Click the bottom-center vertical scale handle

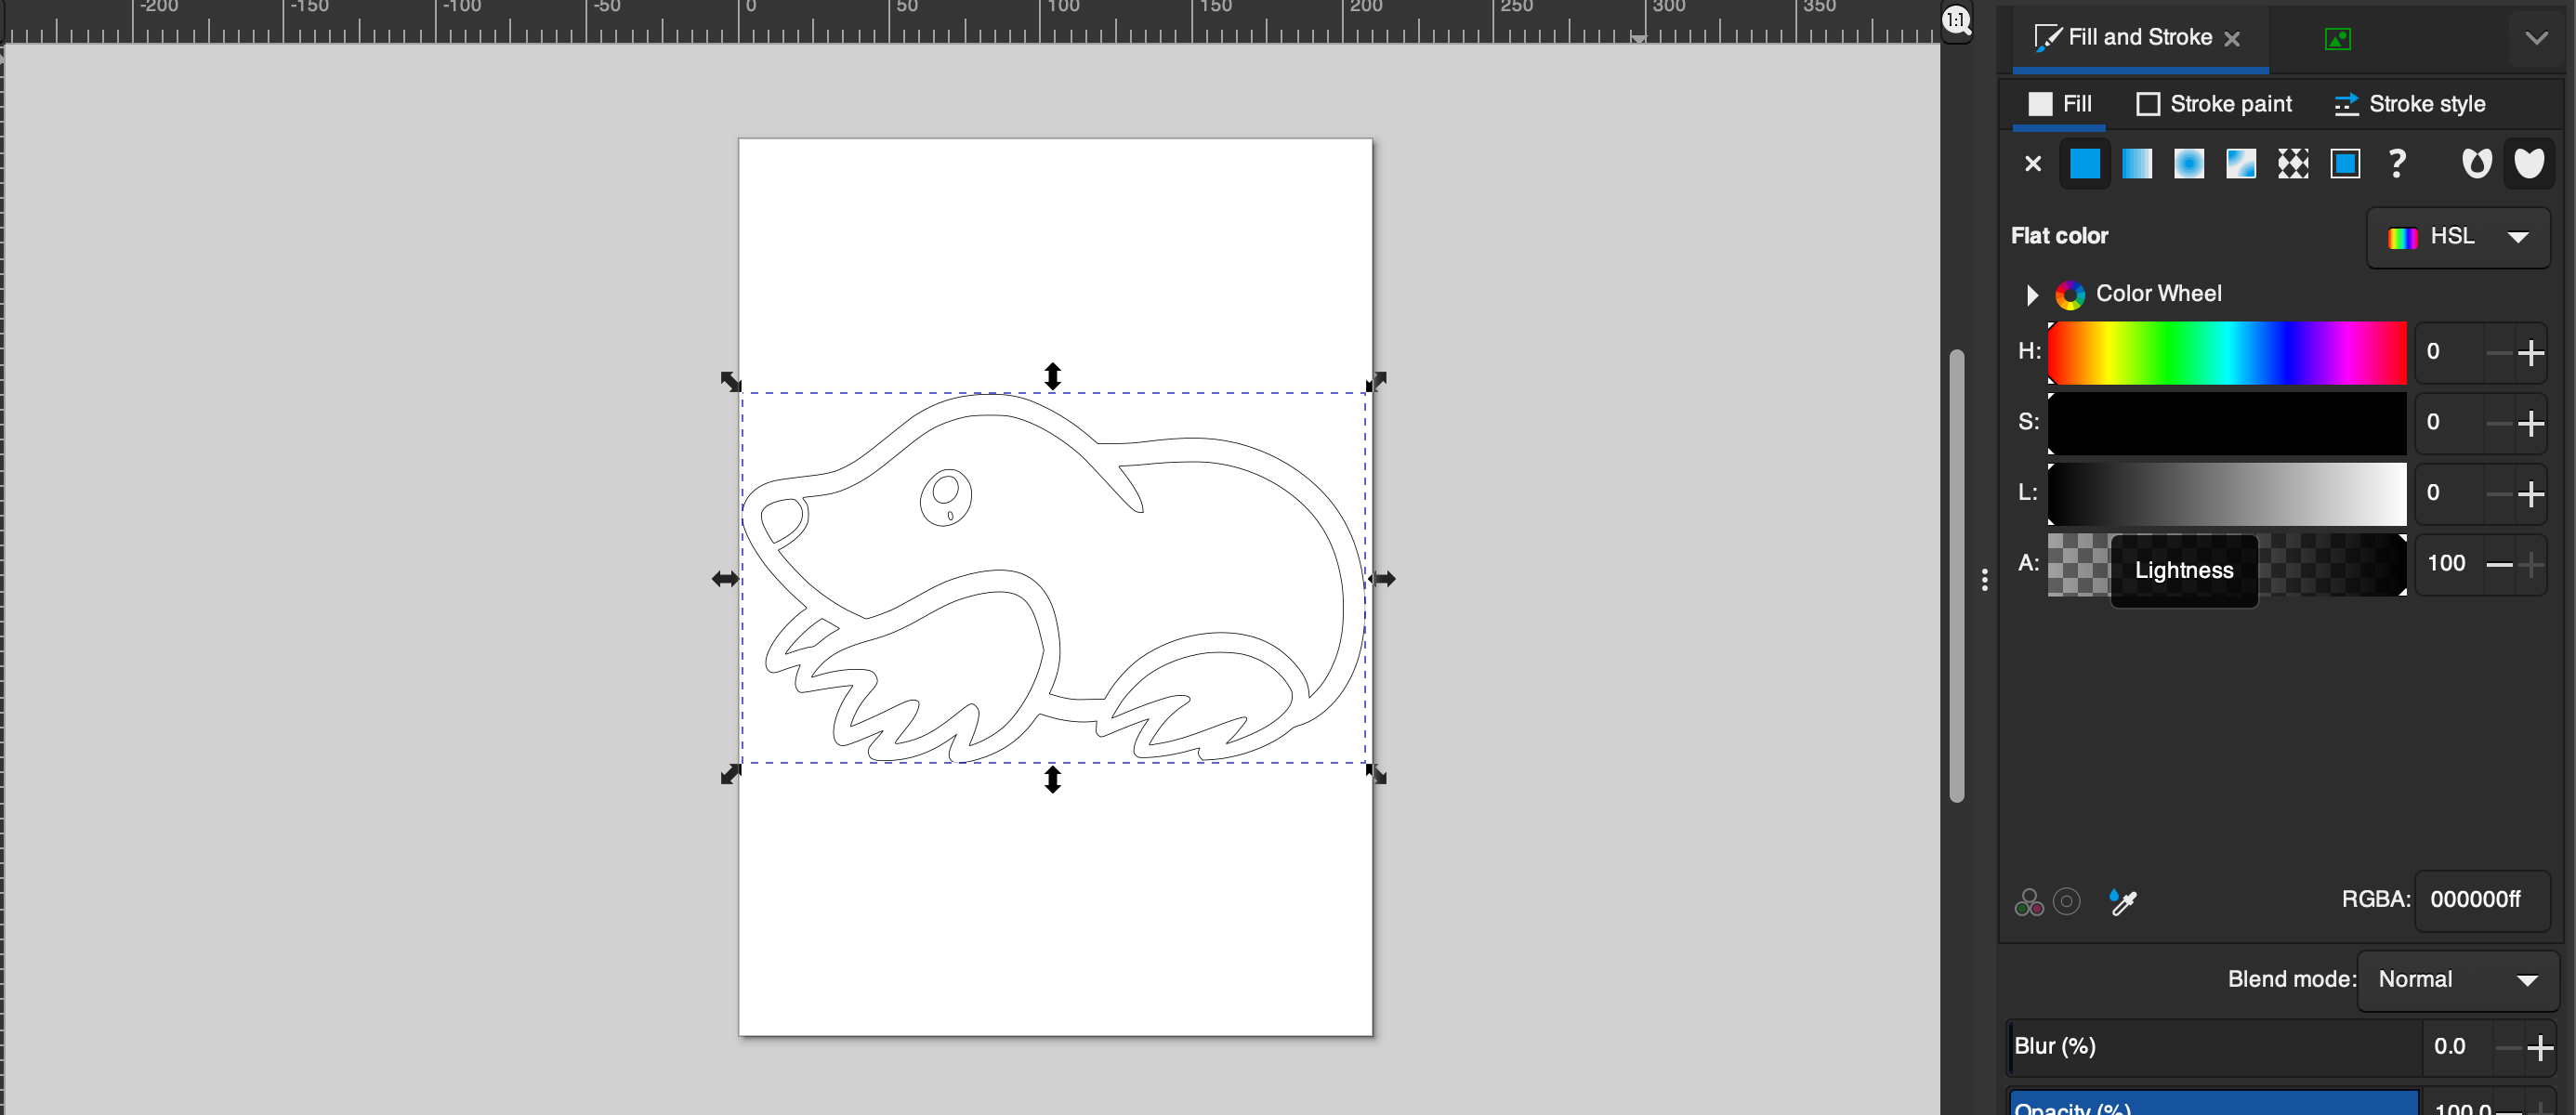tap(1052, 780)
